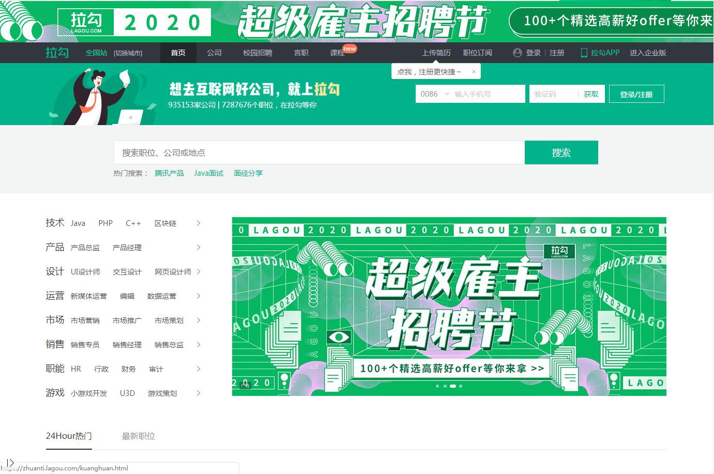
Task: Expand the 运营 category arrow
Action: (x=199, y=296)
